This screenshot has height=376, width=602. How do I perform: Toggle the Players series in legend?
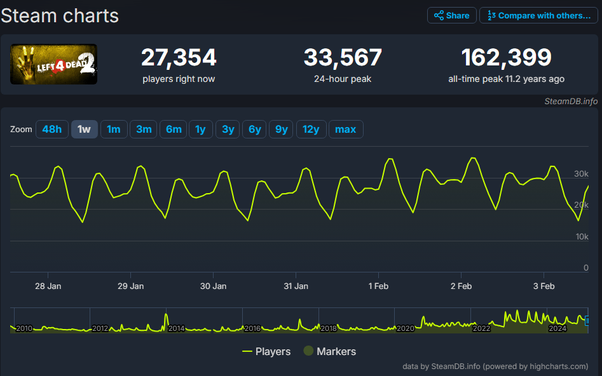pos(266,351)
